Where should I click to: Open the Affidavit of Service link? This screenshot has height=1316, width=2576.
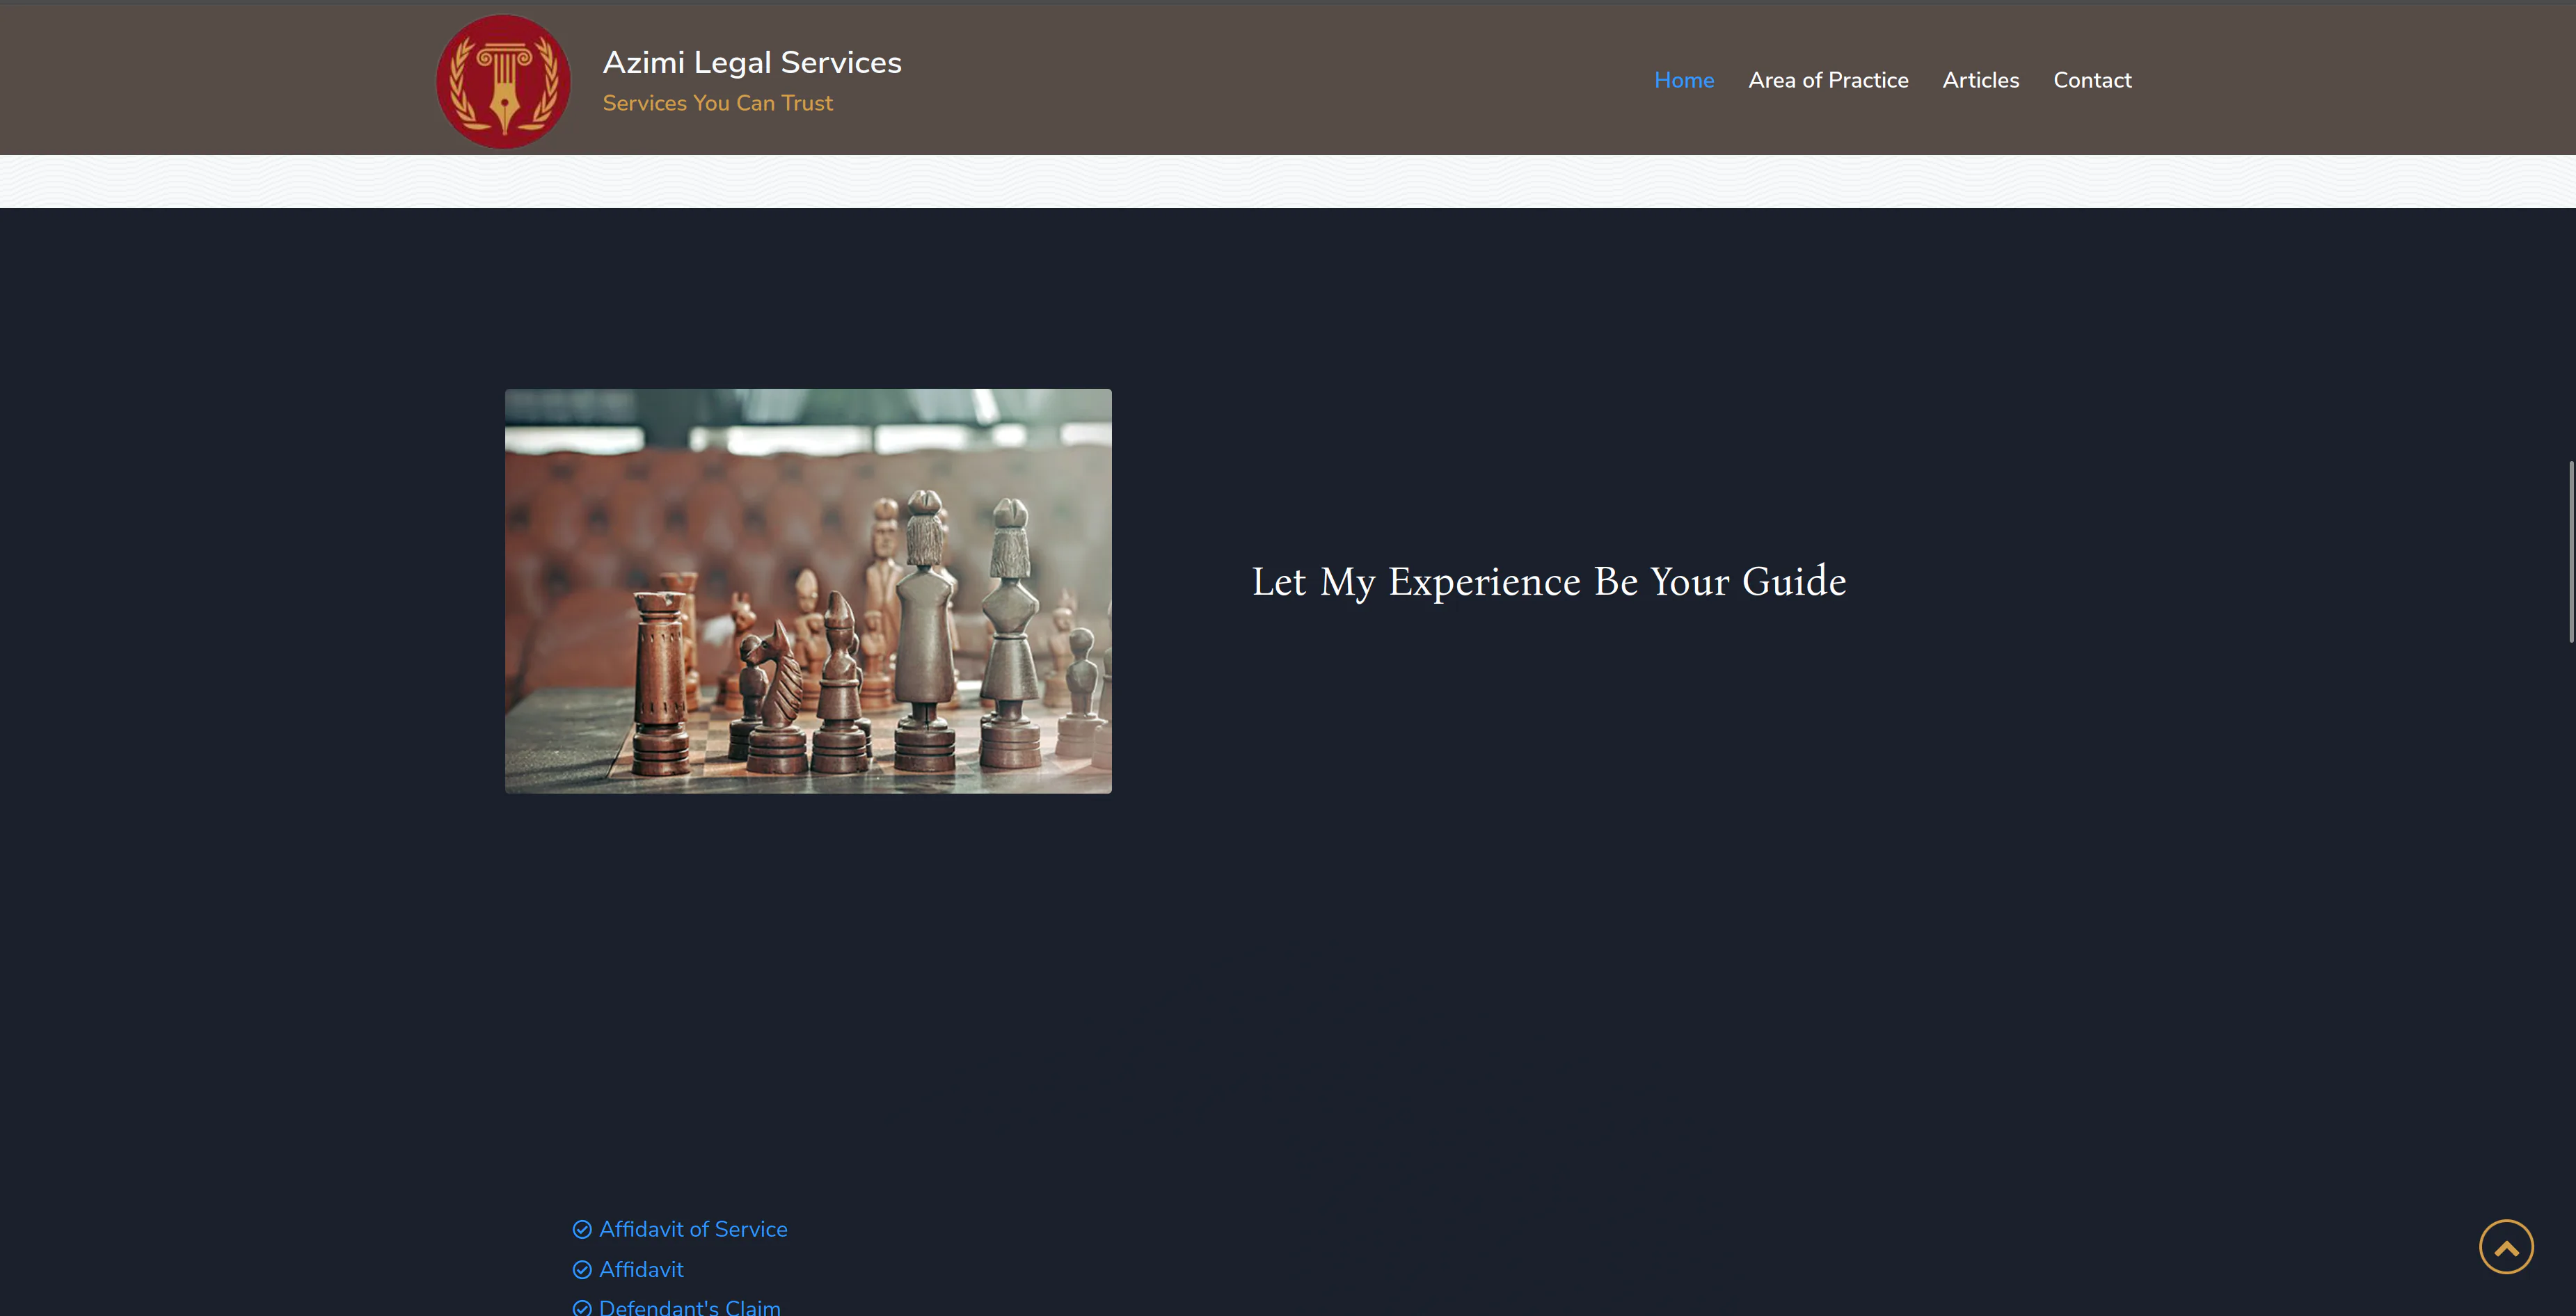(x=693, y=1229)
